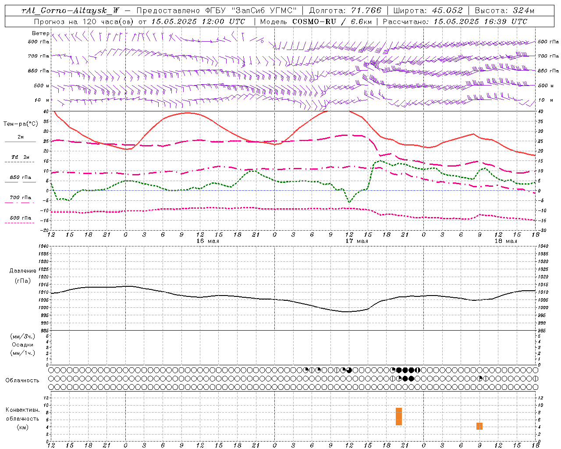The image size is (561, 449).
Task: Click the Тем-ра(°C) axis label
Action: pyautogui.click(x=21, y=124)
